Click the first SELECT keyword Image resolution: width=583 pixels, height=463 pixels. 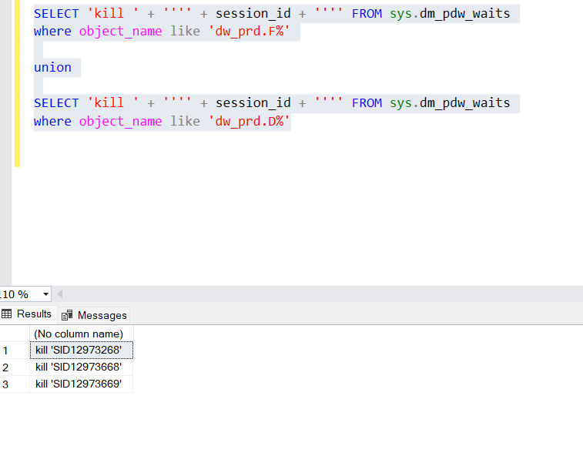56,14
